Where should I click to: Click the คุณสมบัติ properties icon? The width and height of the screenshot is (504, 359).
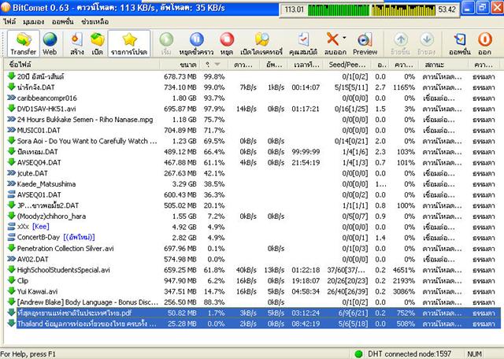pos(304,43)
